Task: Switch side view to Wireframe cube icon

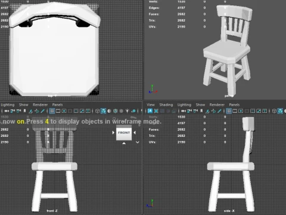Action: 274,111
